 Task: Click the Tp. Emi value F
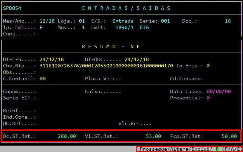pos(41,27)
